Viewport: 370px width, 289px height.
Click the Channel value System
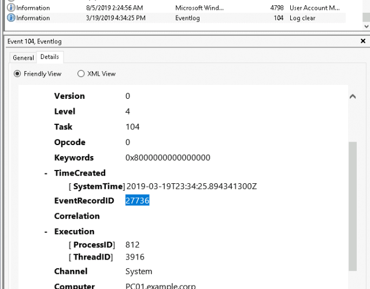point(139,271)
